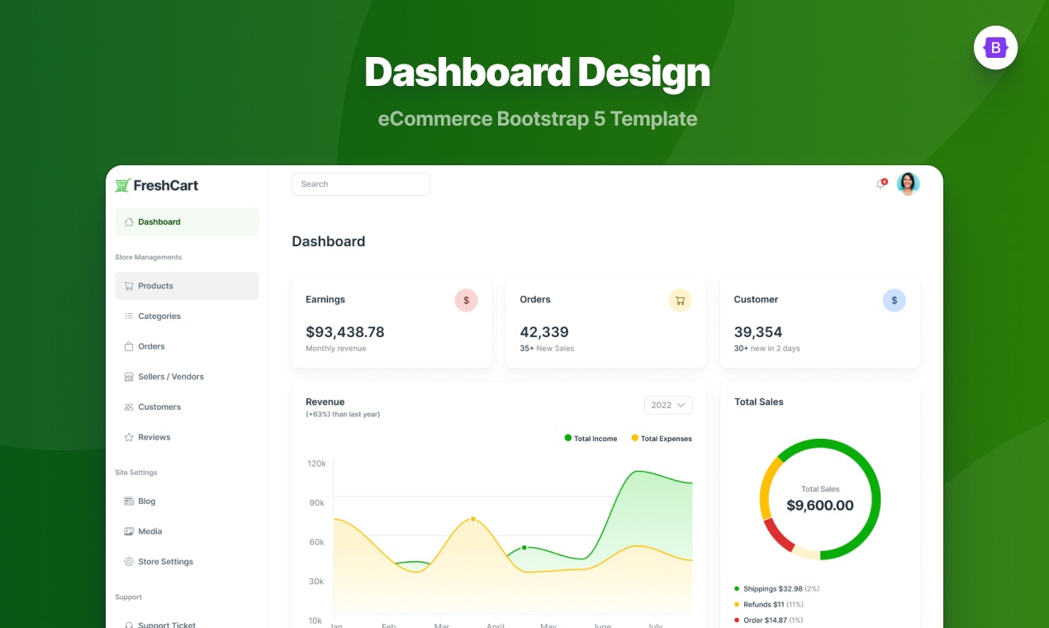The image size is (1049, 628).
Task: Click the (+63%) than last year caption
Action: pyautogui.click(x=343, y=414)
